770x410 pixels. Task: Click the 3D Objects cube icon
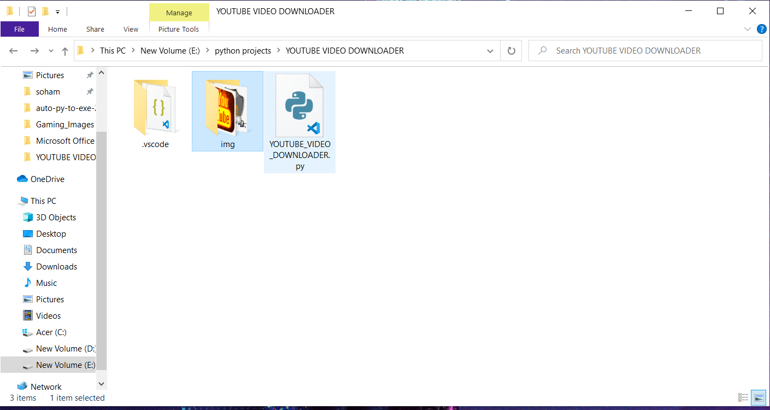28,218
